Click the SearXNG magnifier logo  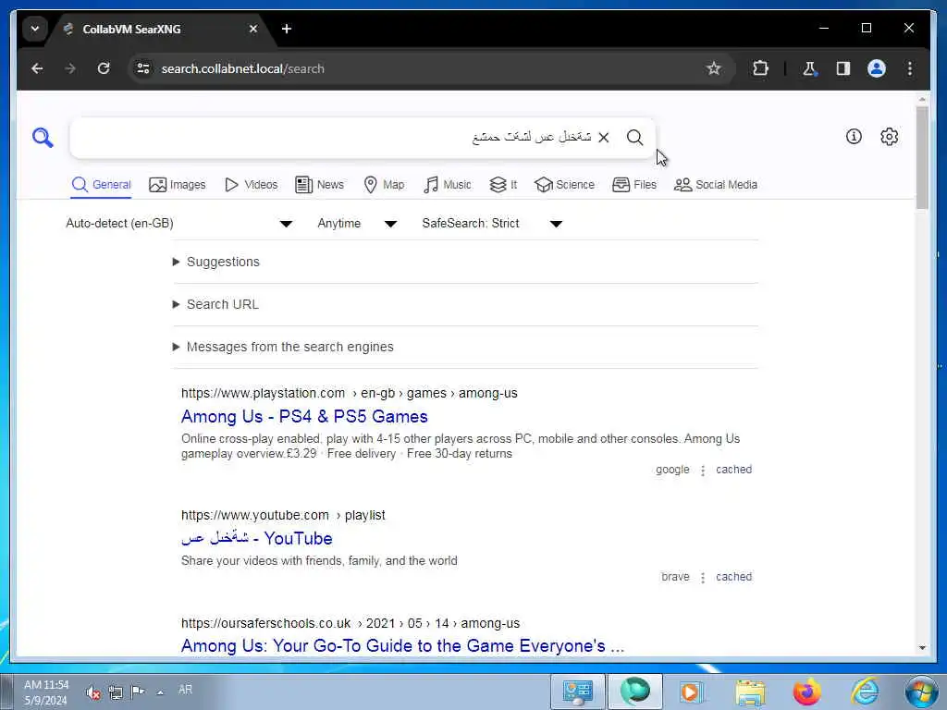pyautogui.click(x=43, y=138)
